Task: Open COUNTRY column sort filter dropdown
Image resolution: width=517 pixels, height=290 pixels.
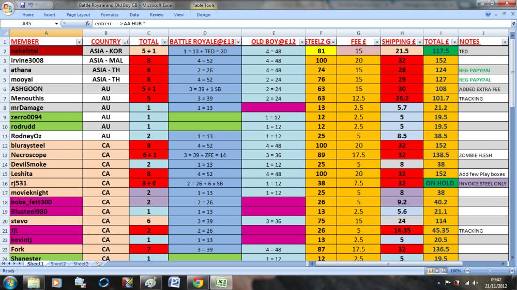Action: coord(126,42)
